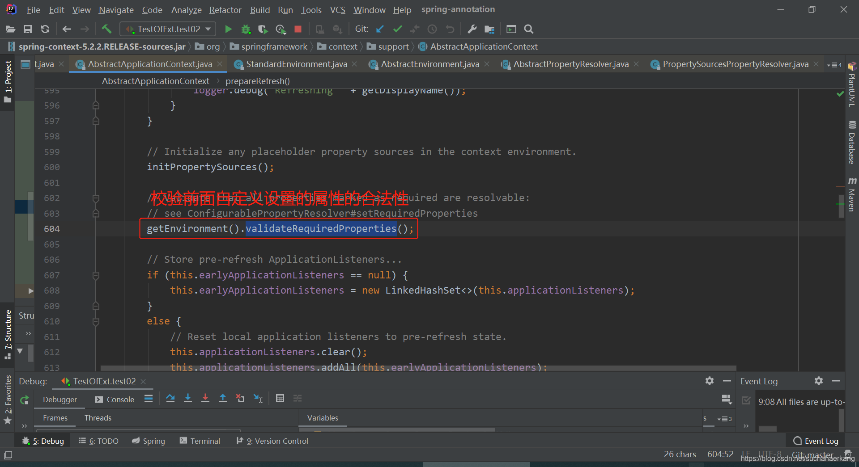Switch to the Console debug tab
This screenshot has width=859, height=467.
point(115,400)
